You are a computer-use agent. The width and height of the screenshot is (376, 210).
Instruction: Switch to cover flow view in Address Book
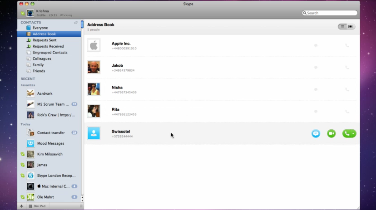tap(351, 27)
